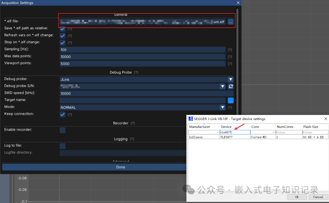Sort by Flash Size column header
329x203 pixels.
point(315,127)
